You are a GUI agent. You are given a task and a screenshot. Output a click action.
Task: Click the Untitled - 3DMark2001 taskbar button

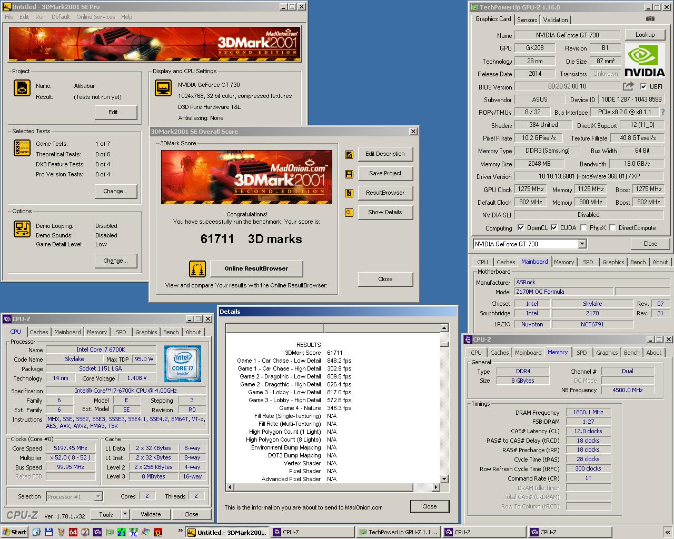(x=227, y=532)
